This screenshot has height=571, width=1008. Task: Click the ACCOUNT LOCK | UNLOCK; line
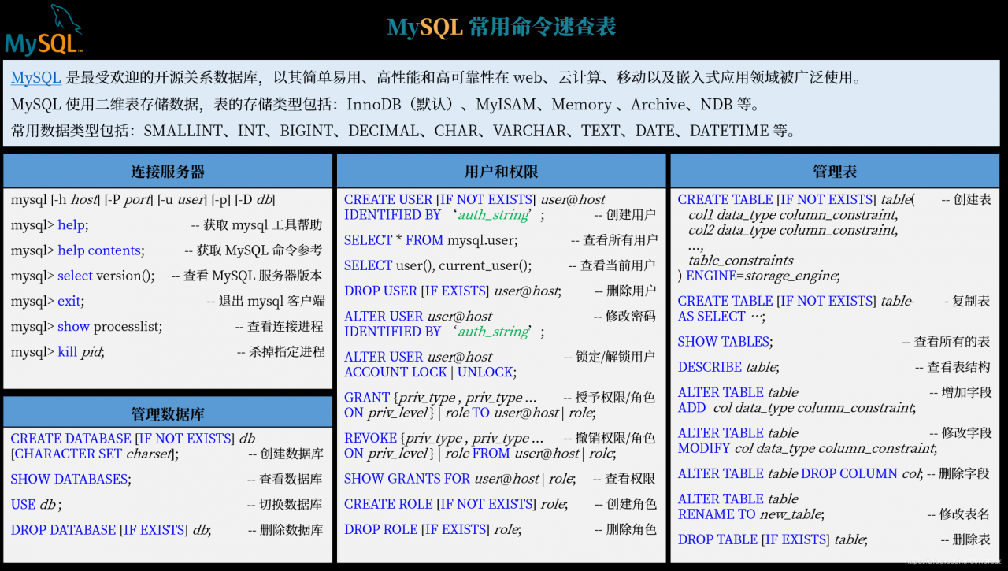[430, 372]
